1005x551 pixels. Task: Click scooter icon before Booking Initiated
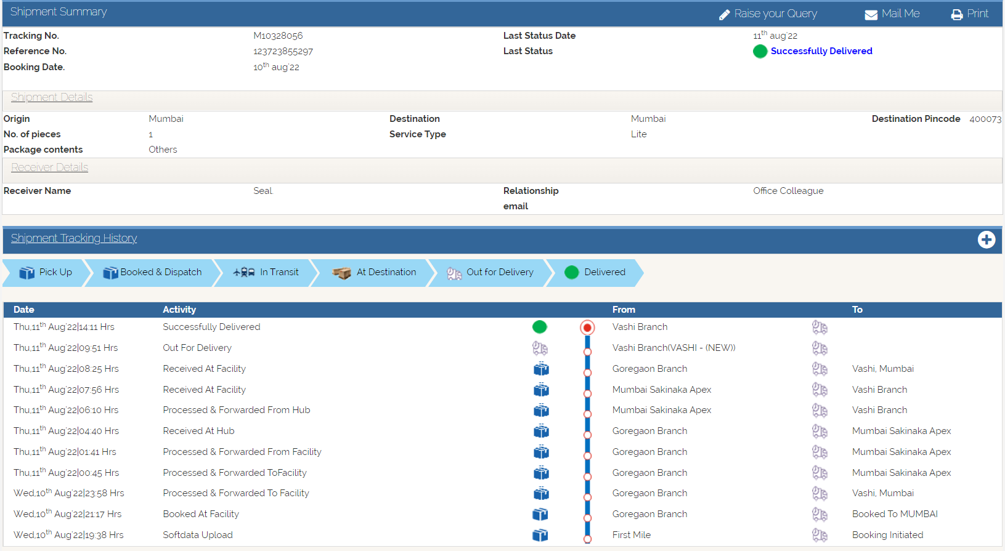tap(820, 535)
